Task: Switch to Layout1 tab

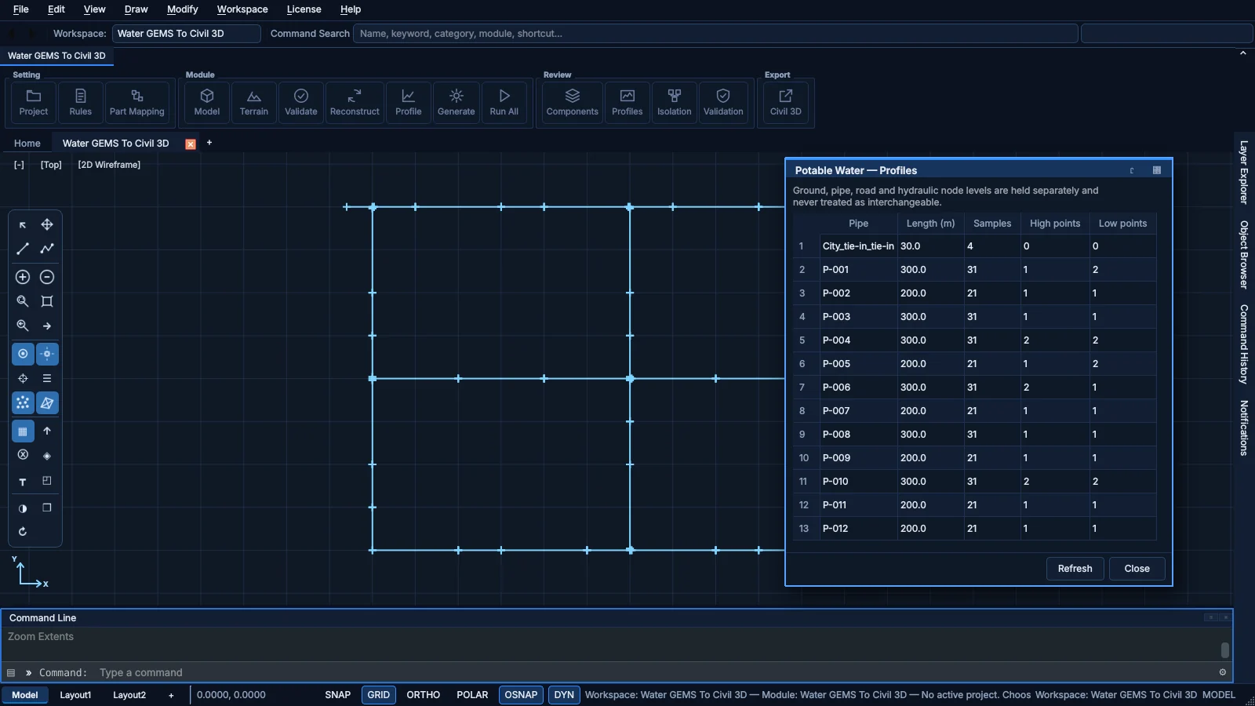Action: tap(75, 695)
